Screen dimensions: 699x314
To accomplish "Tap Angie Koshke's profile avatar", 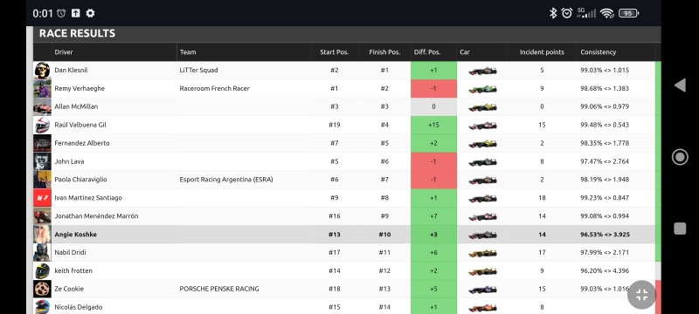I will coord(42,235).
